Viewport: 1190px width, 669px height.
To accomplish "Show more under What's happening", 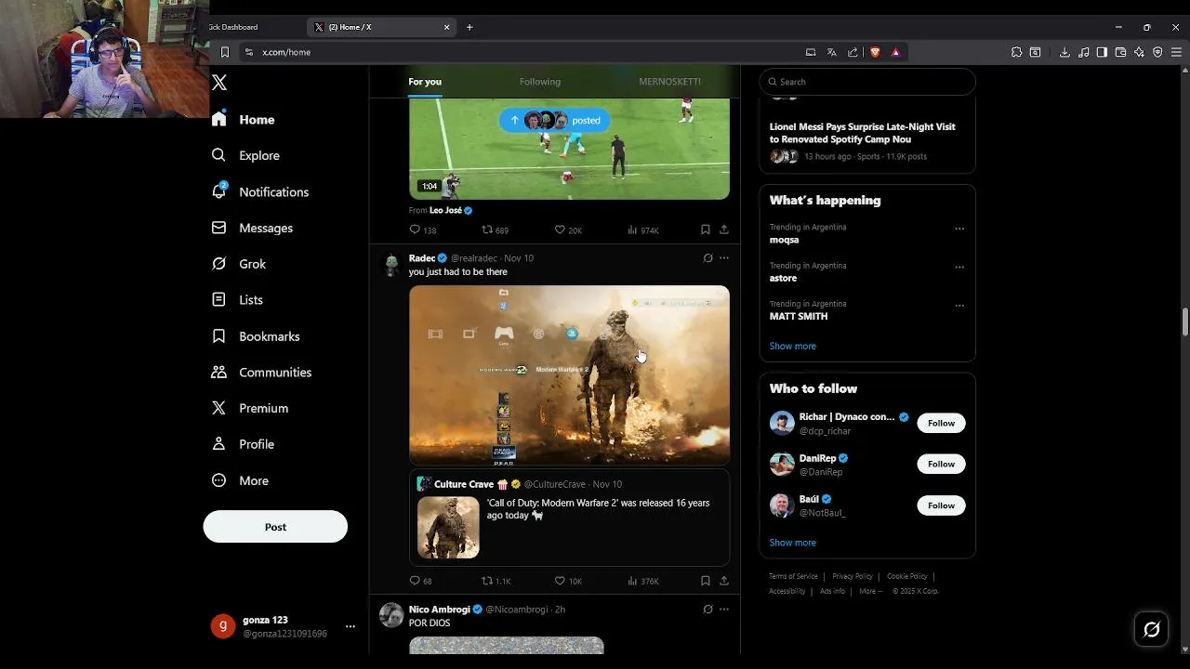I will pyautogui.click(x=793, y=346).
